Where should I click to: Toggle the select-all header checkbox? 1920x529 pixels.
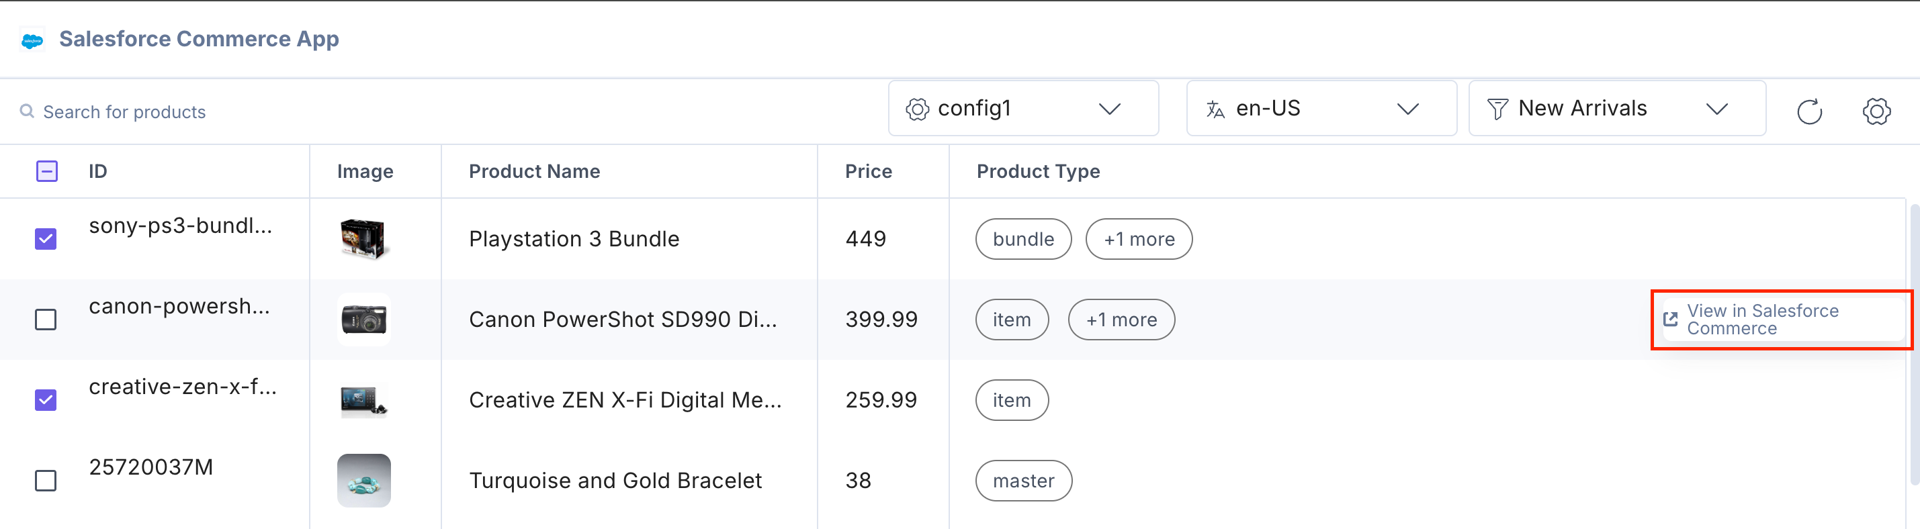click(x=47, y=171)
